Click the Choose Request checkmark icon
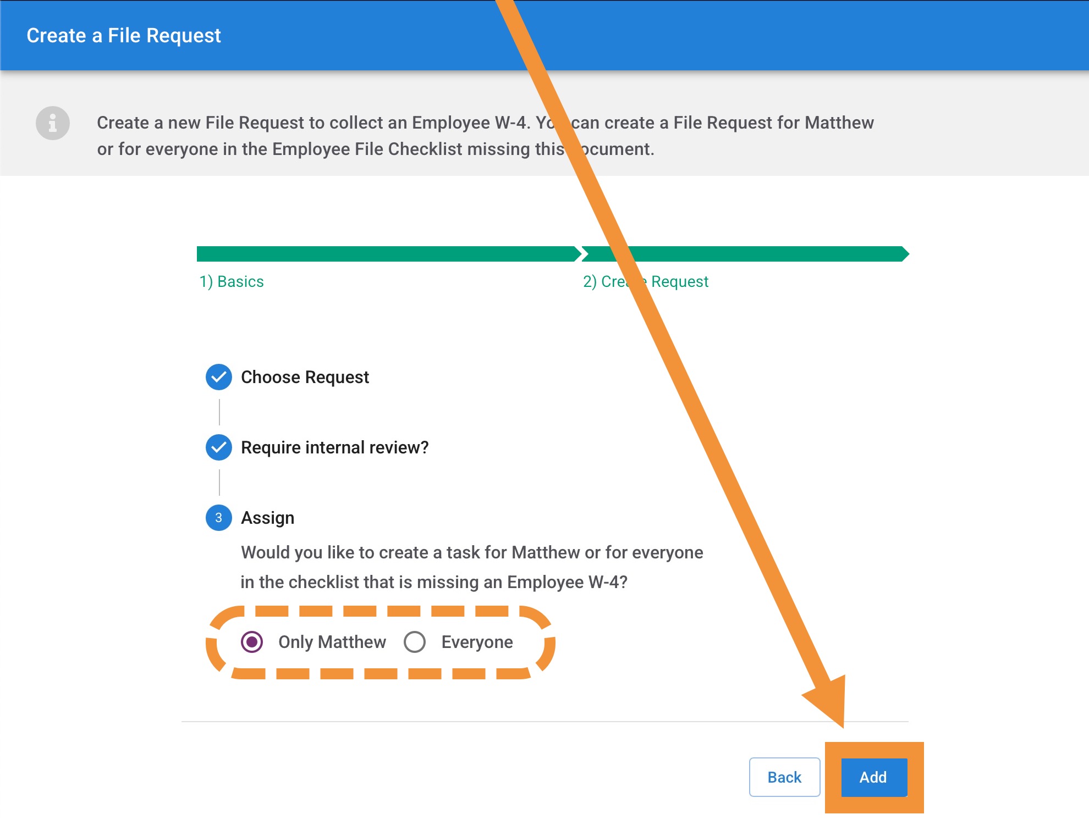 click(219, 377)
